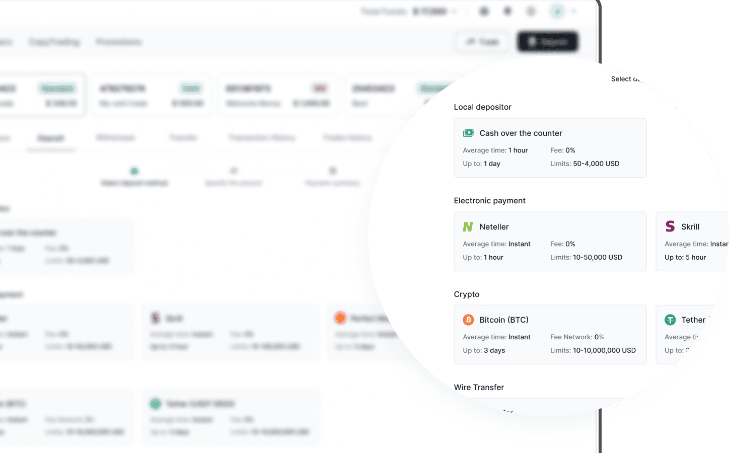Image resolution: width=729 pixels, height=453 pixels.
Task: Click the blurred Skrill icon in background
Action: [155, 318]
